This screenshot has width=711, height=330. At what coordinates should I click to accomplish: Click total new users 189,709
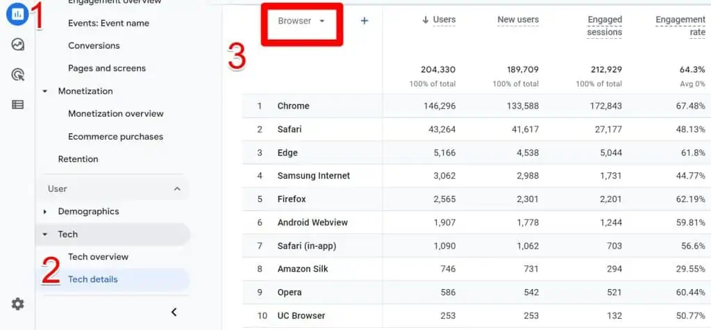click(x=523, y=70)
